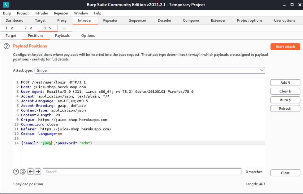Click the Burp Suite logo icon
This screenshot has height=194, width=303.
(x=6, y=5)
